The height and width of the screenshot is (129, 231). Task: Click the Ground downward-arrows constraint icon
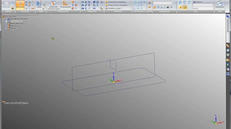pyautogui.click(x=97, y=5)
